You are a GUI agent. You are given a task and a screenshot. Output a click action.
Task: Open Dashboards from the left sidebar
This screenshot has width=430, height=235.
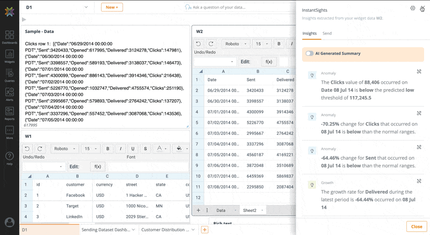9,35
